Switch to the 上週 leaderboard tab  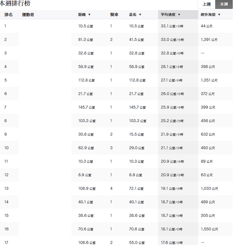pos(206,4)
